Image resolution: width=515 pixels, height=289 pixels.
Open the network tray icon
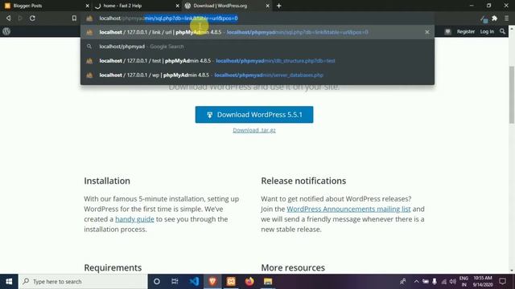(x=443, y=282)
